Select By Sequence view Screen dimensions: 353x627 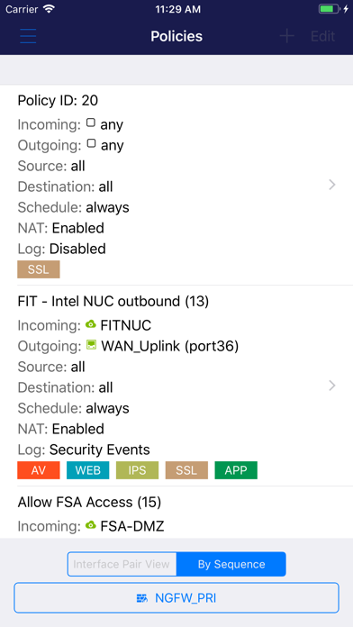point(231,564)
